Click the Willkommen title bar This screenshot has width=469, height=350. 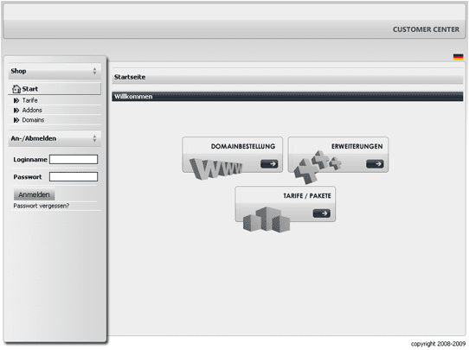pos(287,97)
